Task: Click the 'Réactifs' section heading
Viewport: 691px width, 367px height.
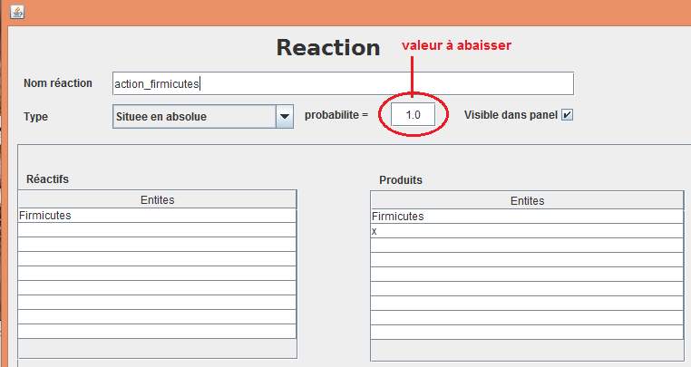Action: [x=48, y=179]
